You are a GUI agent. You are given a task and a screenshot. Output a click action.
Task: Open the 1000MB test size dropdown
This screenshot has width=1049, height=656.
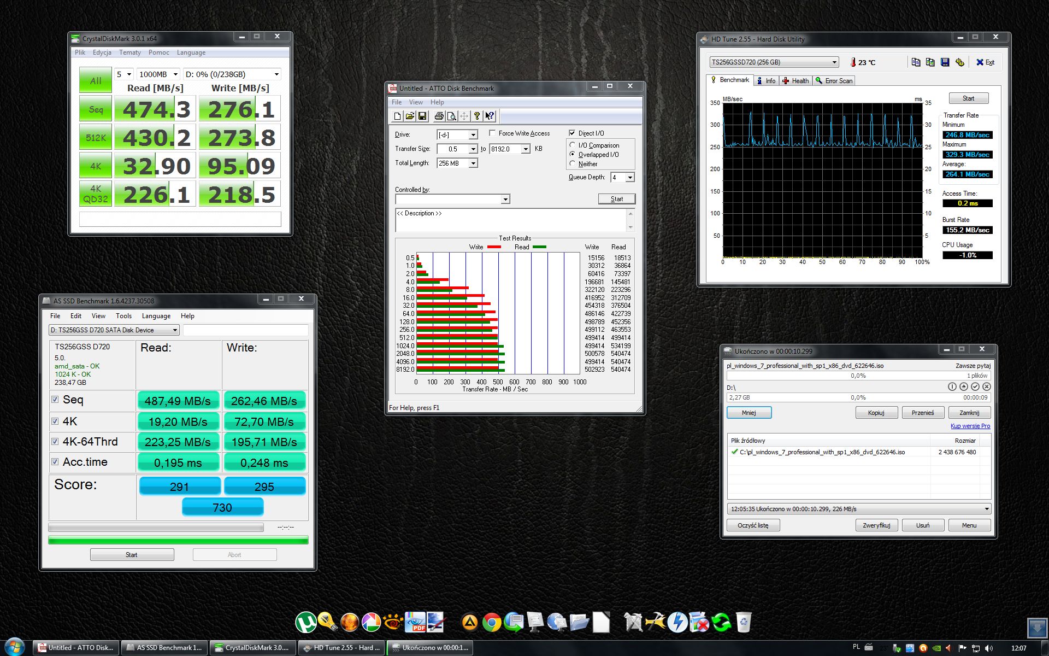point(158,74)
